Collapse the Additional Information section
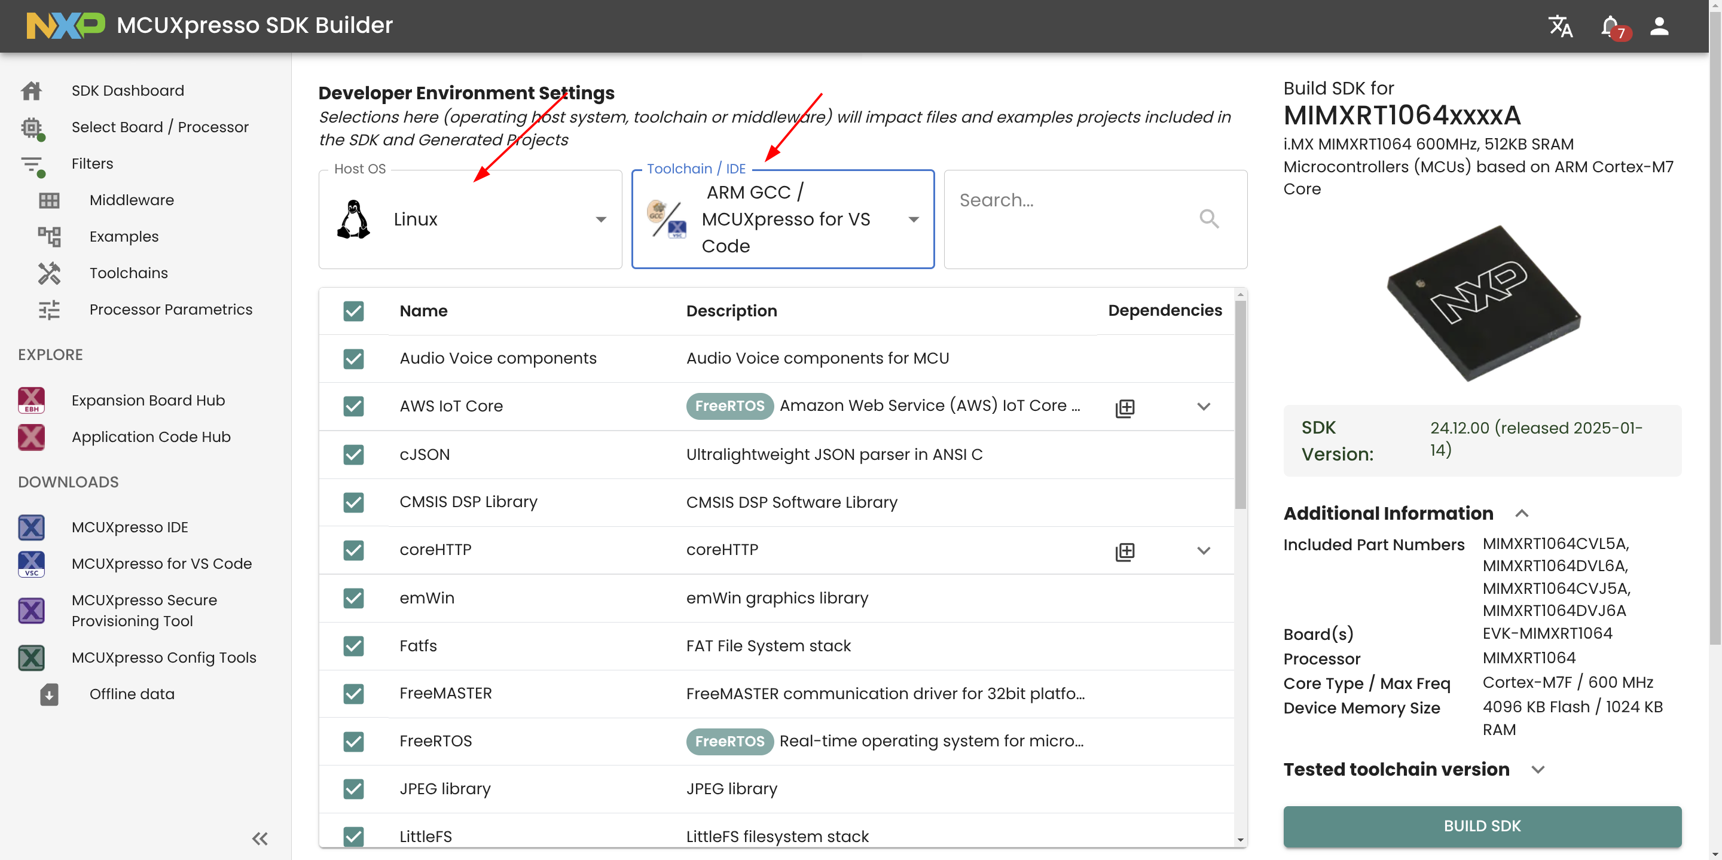Image resolution: width=1722 pixels, height=860 pixels. tap(1522, 513)
